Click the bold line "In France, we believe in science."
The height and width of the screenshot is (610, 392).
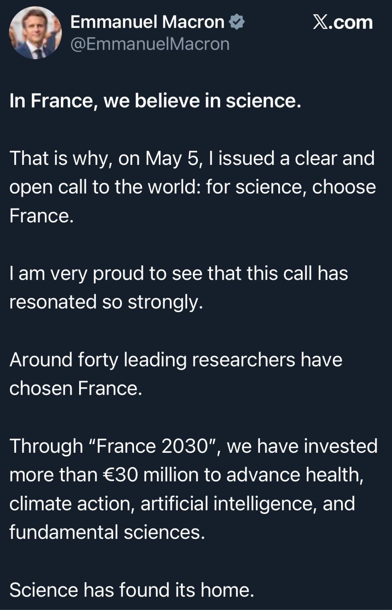click(x=155, y=101)
